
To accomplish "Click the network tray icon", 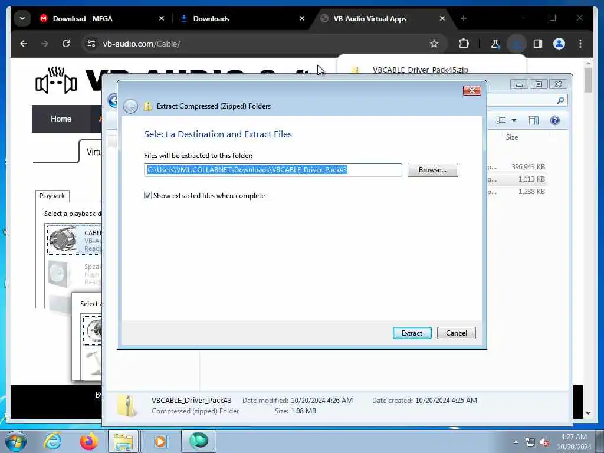I will tap(530, 442).
